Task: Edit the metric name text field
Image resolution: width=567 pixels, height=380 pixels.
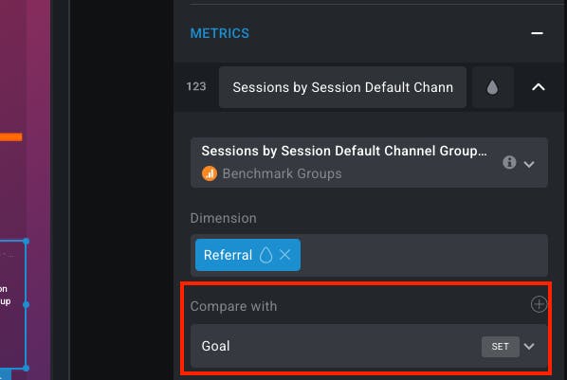Action: (342, 87)
